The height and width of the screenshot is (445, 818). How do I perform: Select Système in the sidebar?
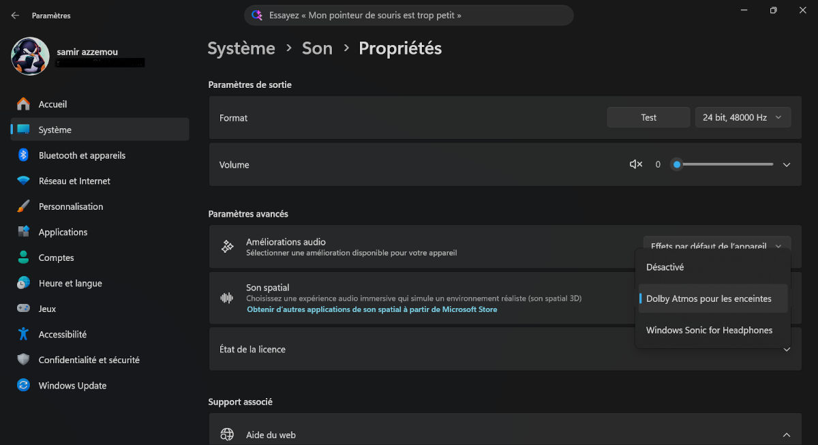[x=100, y=129]
